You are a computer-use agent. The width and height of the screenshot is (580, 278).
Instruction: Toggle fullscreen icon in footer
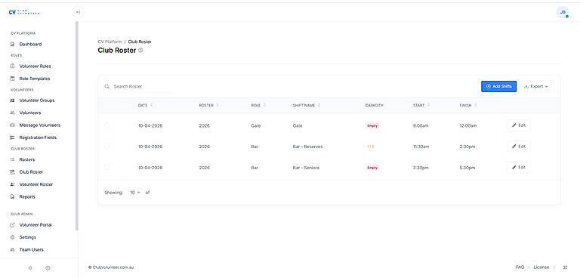click(565, 267)
